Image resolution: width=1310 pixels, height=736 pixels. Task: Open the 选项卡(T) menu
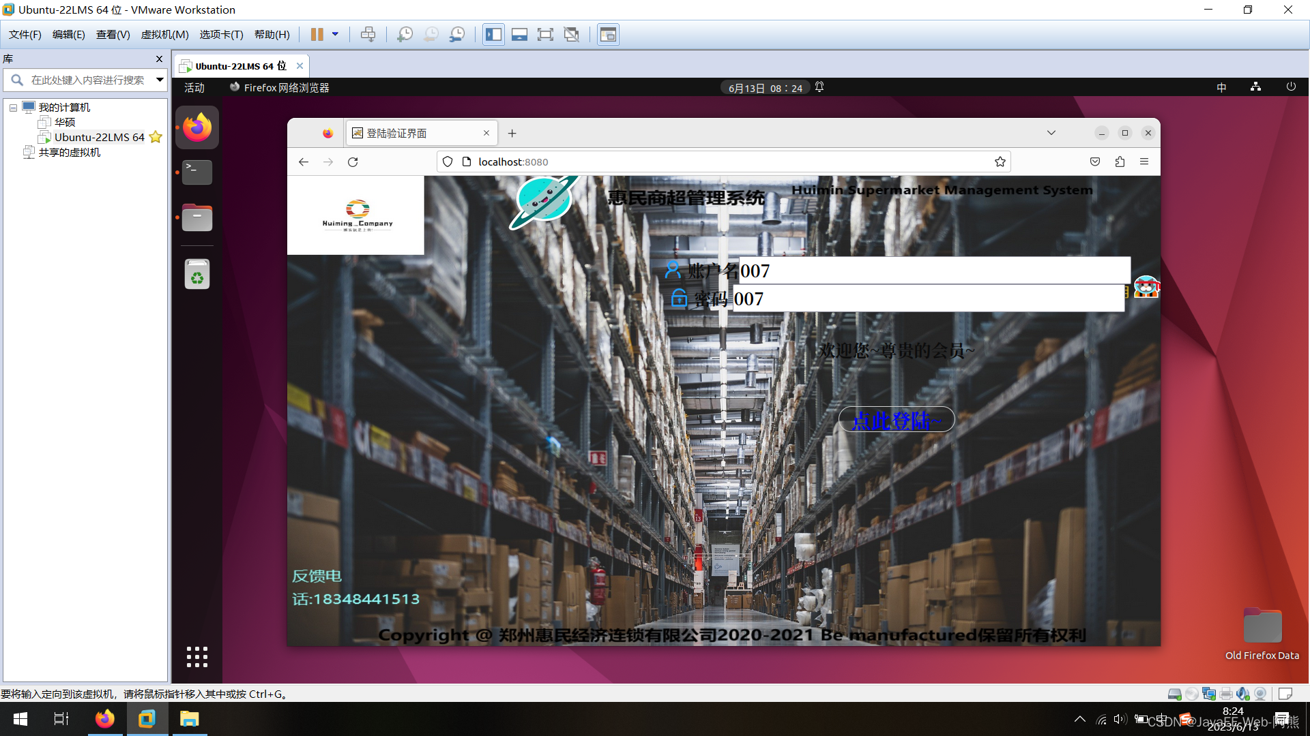(x=222, y=34)
